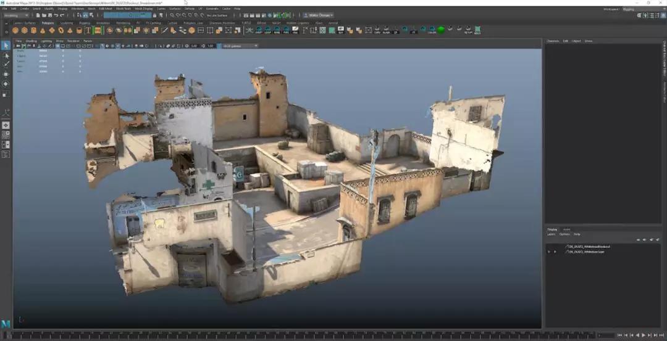The image size is (667, 341).
Task: Toggle snap to grids magnet icon
Action: [x=172, y=15]
